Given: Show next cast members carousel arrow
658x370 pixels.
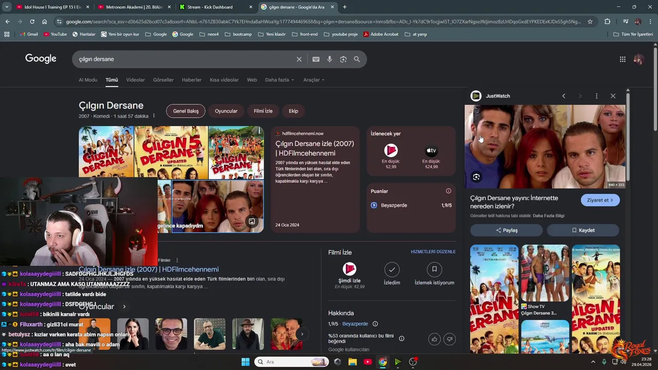Looking at the screenshot, I should click(302, 334).
